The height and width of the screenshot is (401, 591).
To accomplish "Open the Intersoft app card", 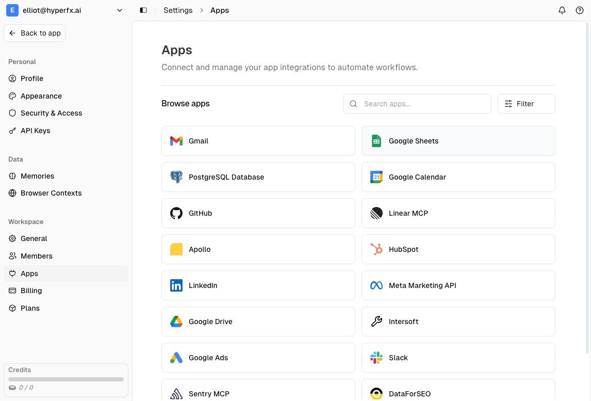I will 458,322.
